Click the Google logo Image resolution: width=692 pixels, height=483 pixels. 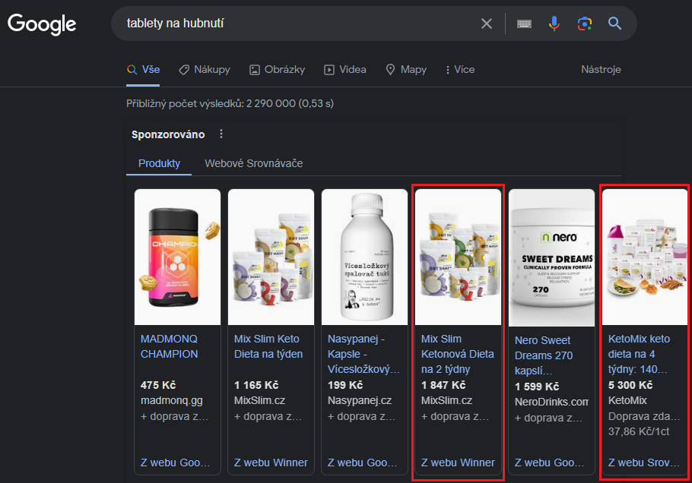pyautogui.click(x=42, y=24)
